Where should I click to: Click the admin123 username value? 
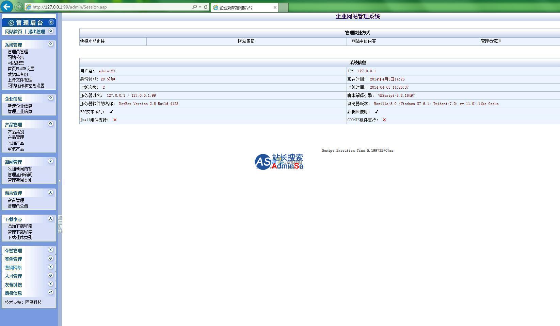tap(107, 71)
